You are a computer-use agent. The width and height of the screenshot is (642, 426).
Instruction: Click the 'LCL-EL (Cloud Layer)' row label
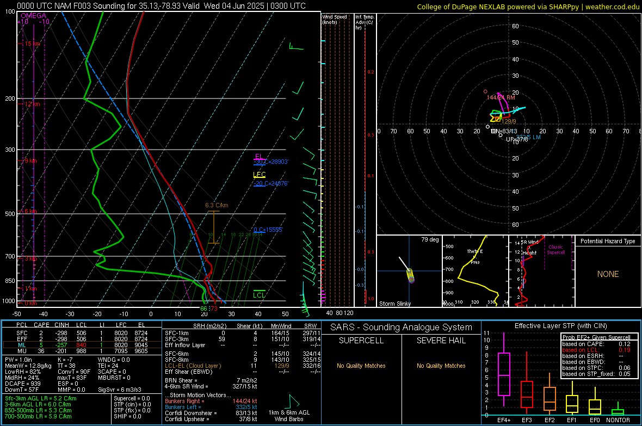pos(193,366)
